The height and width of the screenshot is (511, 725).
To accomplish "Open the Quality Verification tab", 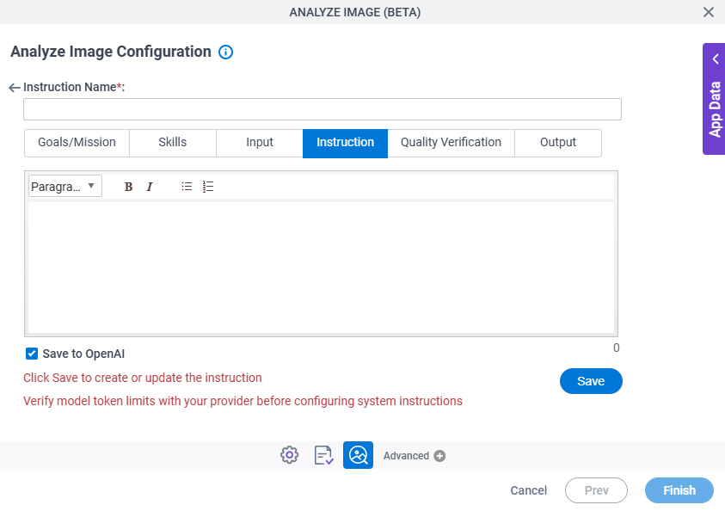I will pyautogui.click(x=451, y=143).
